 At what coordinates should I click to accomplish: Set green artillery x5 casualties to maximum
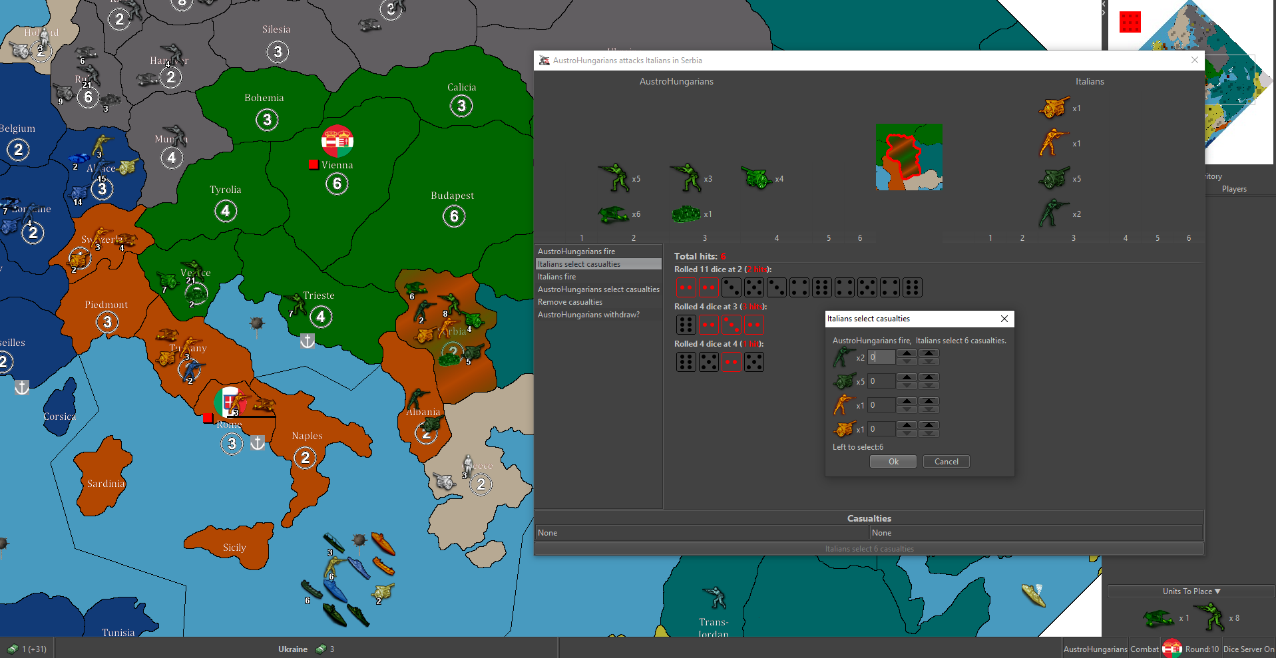pos(929,377)
